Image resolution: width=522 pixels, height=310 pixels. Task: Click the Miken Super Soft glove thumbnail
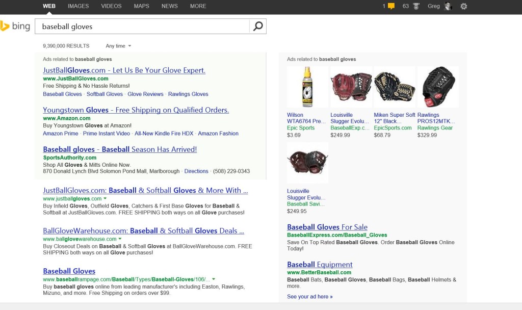[x=395, y=87]
